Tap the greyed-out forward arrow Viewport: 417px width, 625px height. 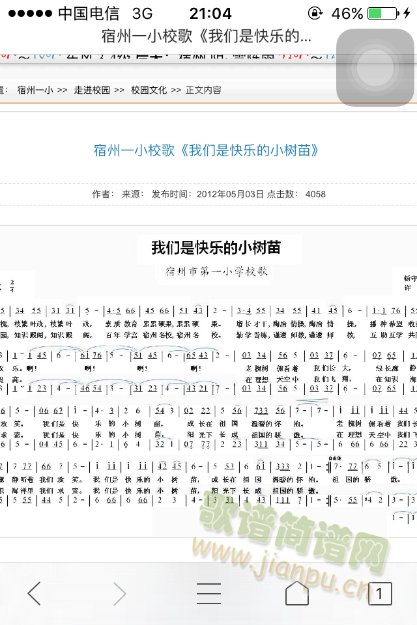point(119,593)
